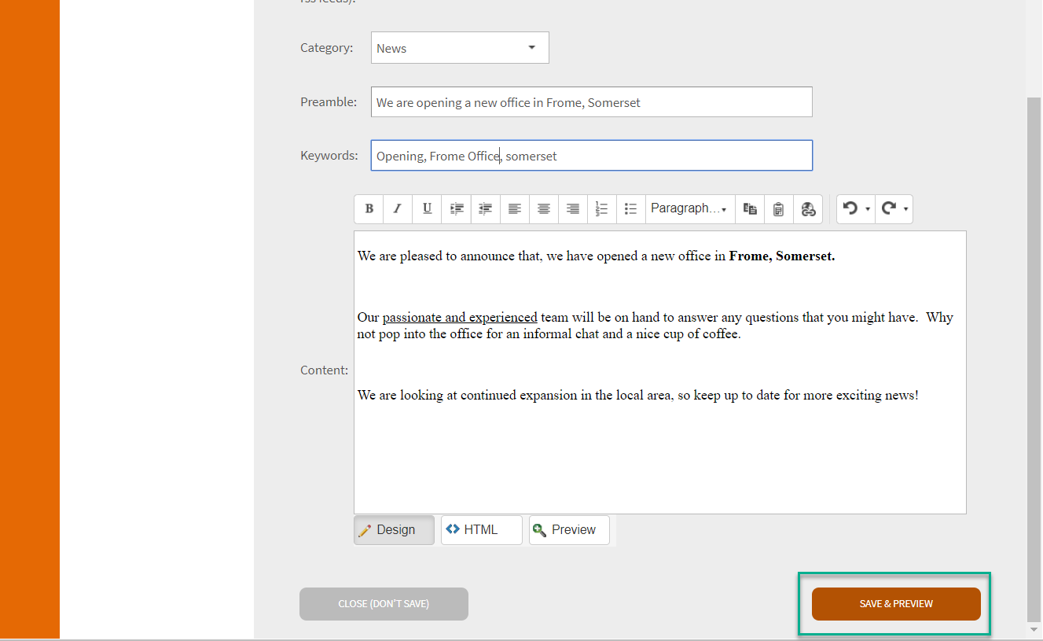Align text right
Viewport: 1043px width, 641px height.
(x=573, y=209)
